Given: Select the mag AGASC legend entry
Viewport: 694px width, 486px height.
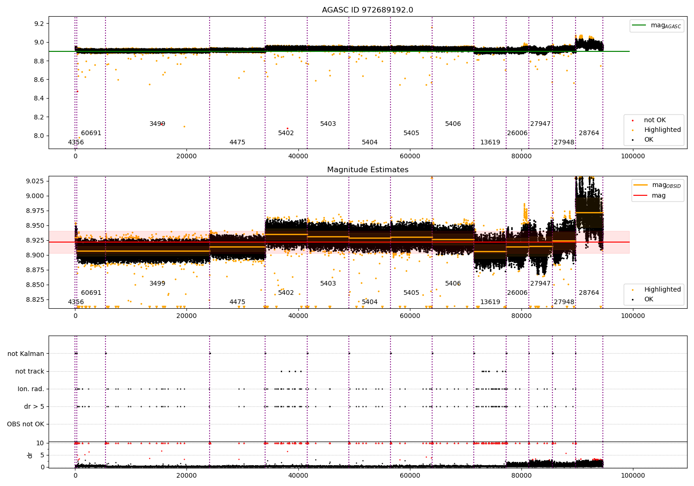Looking at the screenshot, I should click(657, 25).
